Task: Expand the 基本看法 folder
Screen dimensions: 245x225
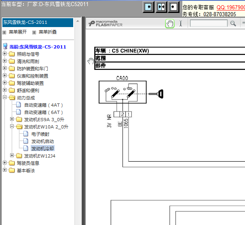Action: point(4,170)
